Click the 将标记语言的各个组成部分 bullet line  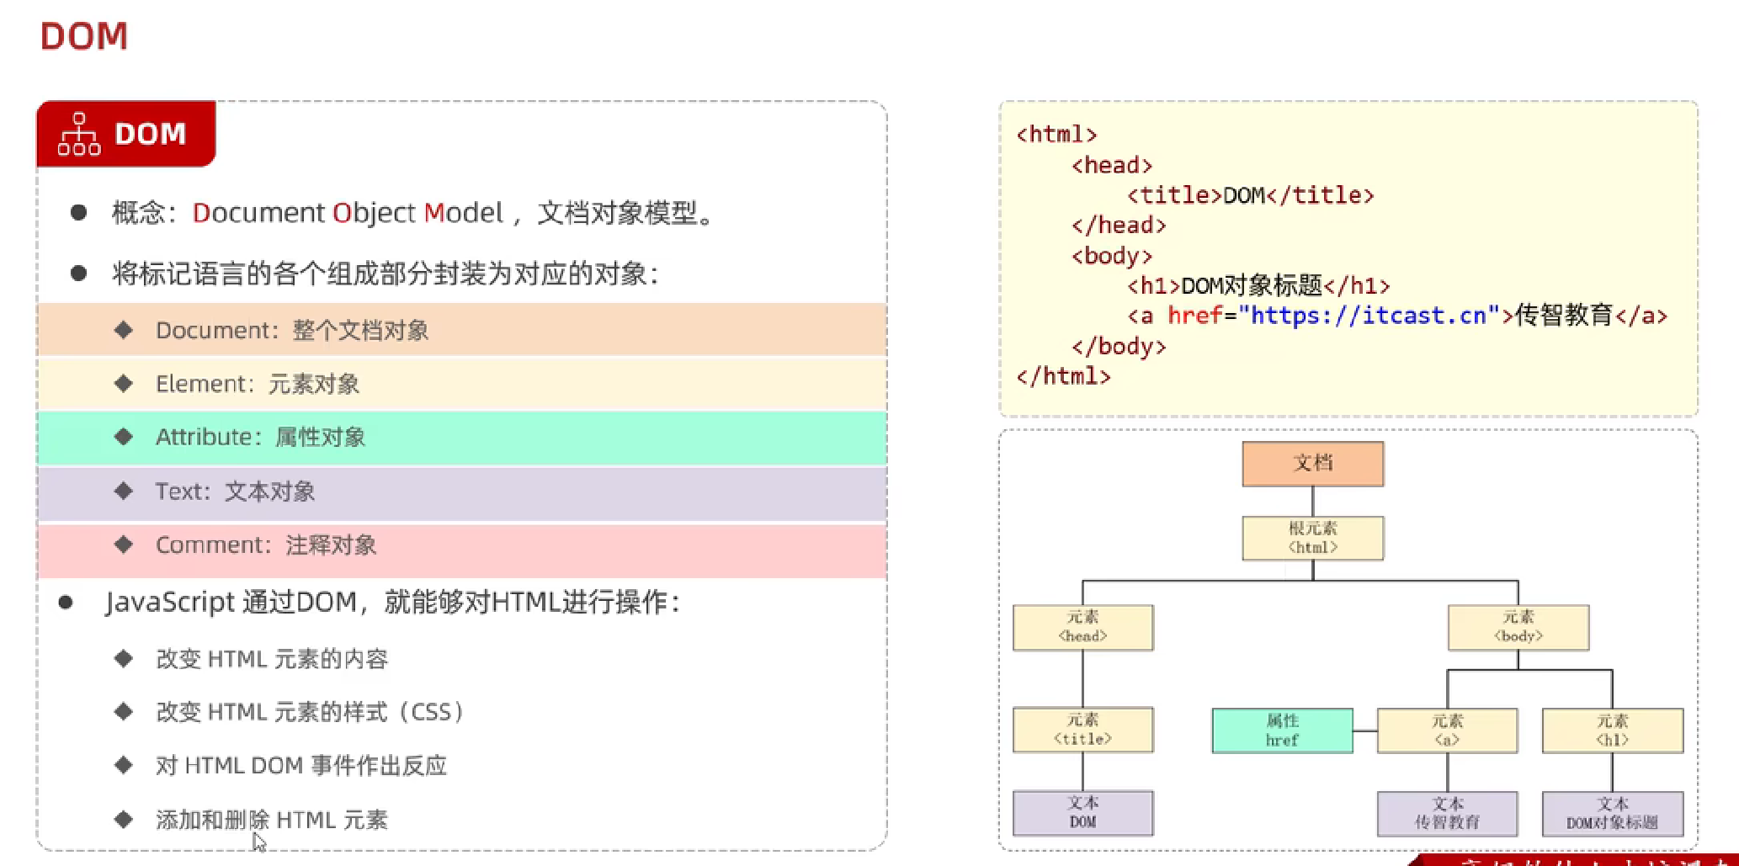[386, 274]
